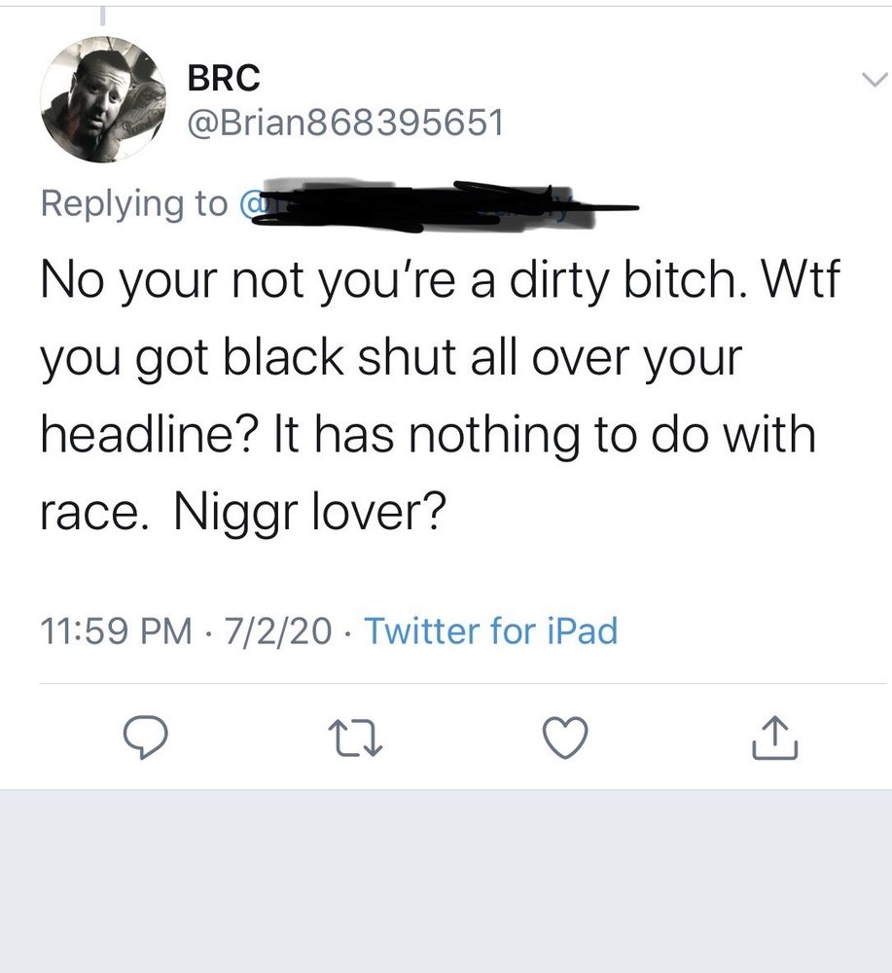Click "Wtf" ending the first tweet line
Viewport: 892px width, 973px height.
tap(801, 279)
